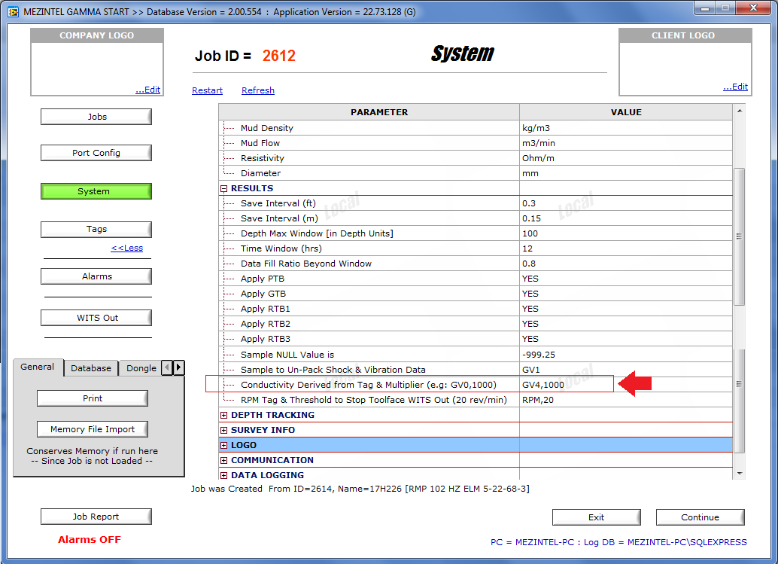Select Apply PTB value YES
The image size is (778, 564).
626,279
